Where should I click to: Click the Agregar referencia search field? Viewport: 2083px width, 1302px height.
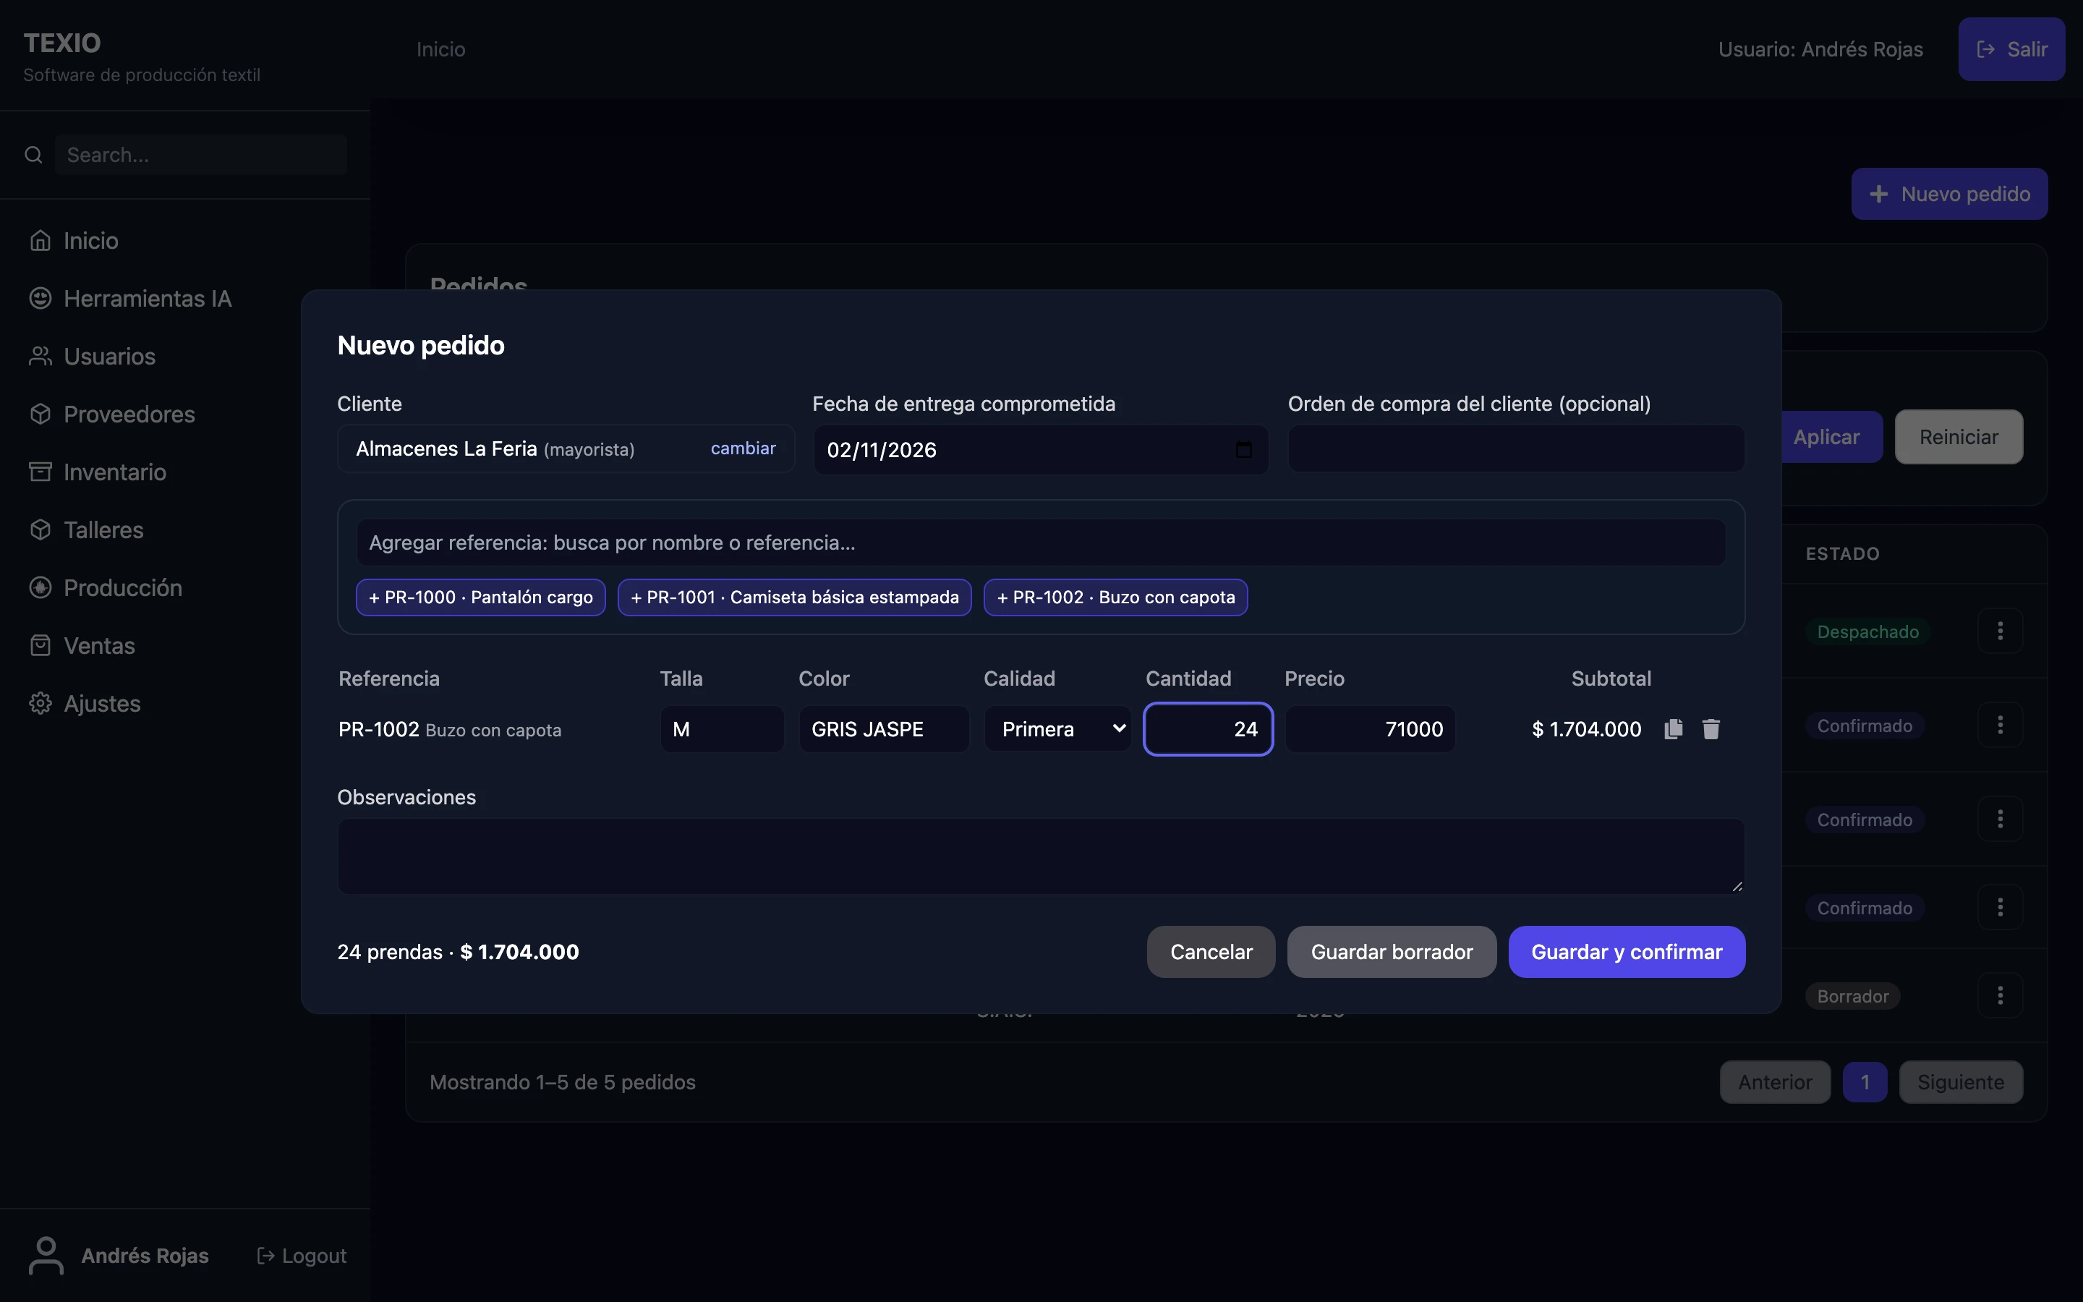[x=1041, y=542]
